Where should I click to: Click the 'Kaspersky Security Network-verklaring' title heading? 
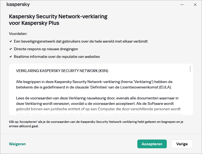coord(58,20)
